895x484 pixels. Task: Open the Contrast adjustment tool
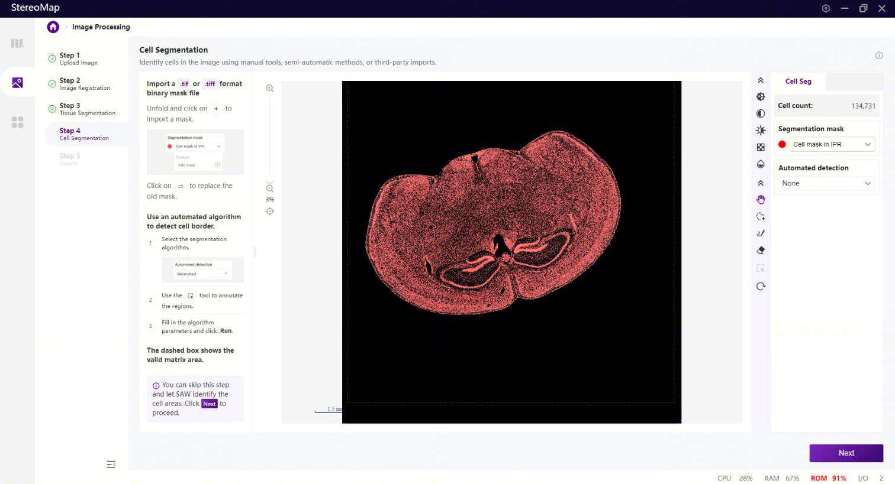(761, 113)
